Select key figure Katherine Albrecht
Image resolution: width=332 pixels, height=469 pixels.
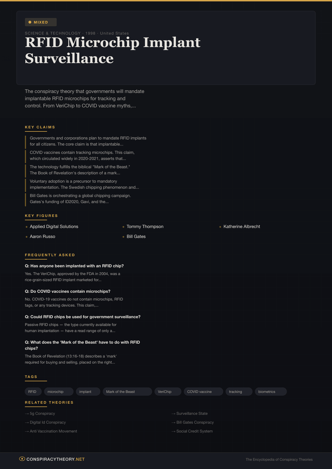(x=242, y=227)
